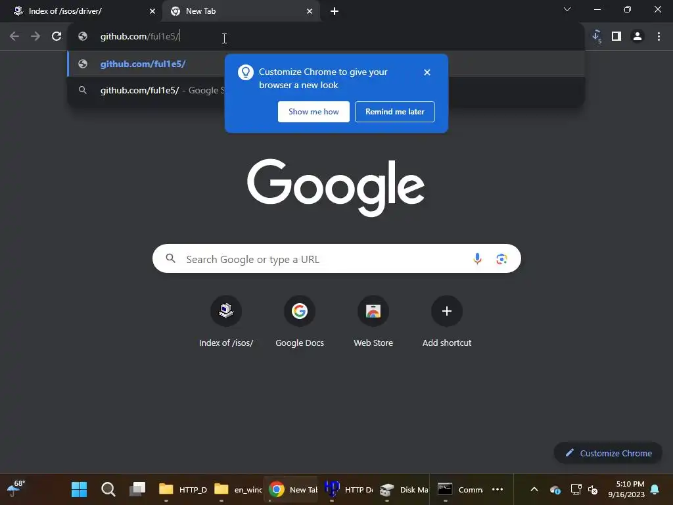Screen dimensions: 673x505
Task: Click the lightbulb icon in the popup
Action: click(x=246, y=72)
